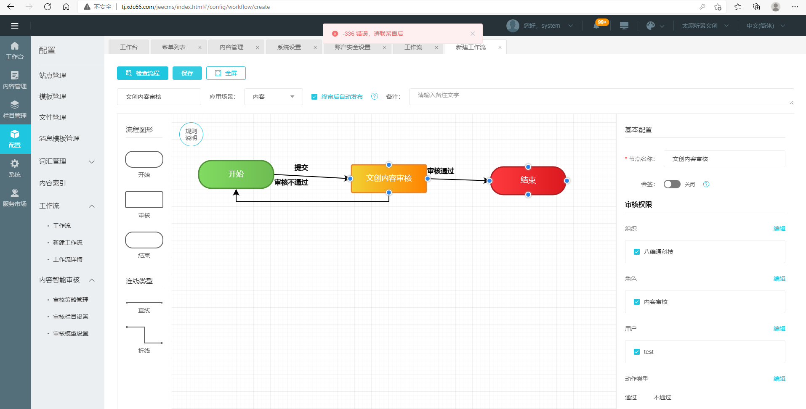The width and height of the screenshot is (806, 409).
Task: Dismiss the -336 错误 alert
Action: (x=473, y=34)
